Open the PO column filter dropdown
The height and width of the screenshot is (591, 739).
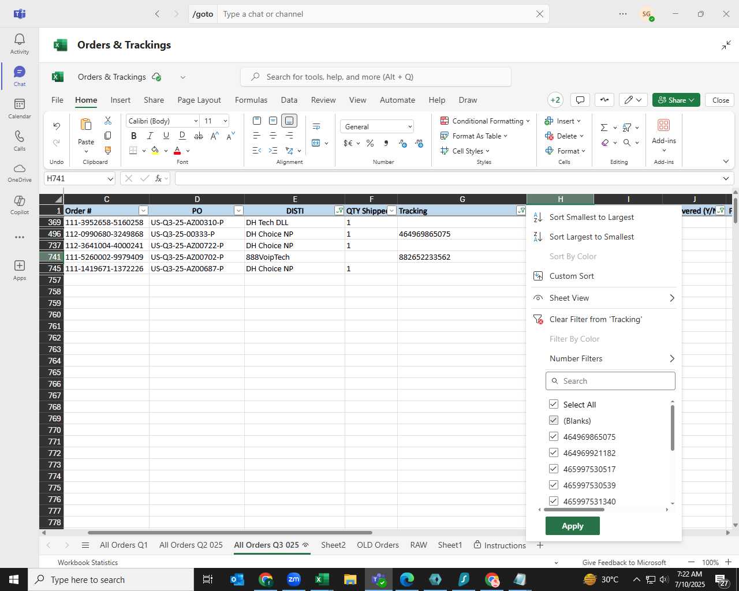pyautogui.click(x=238, y=211)
